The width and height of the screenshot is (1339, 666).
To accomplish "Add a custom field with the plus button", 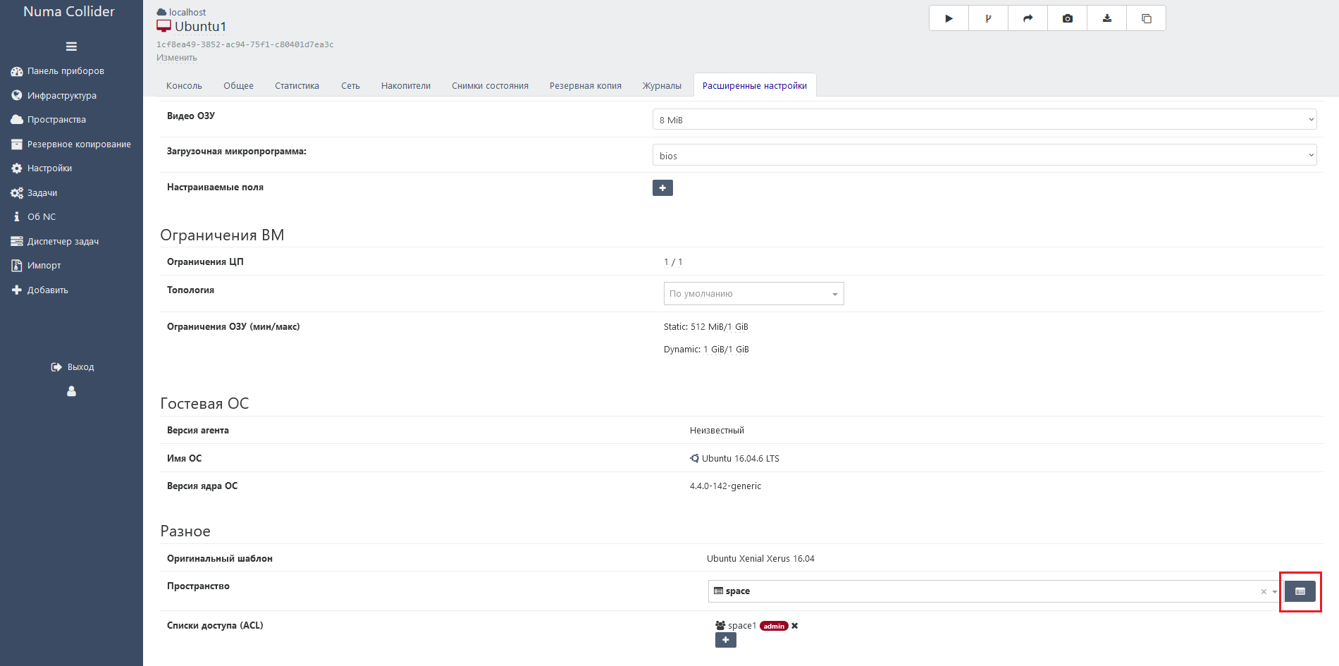I will coord(662,188).
